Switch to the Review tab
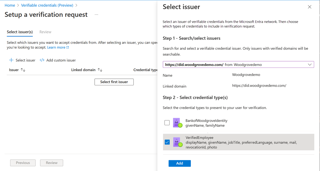 coord(45,32)
